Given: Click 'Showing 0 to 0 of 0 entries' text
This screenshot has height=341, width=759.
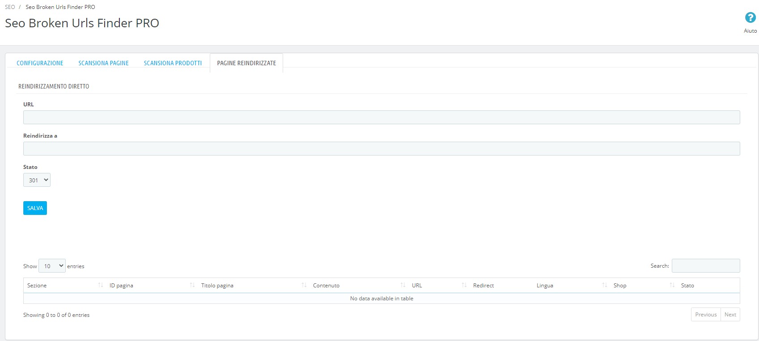Looking at the screenshot, I should 56,315.
